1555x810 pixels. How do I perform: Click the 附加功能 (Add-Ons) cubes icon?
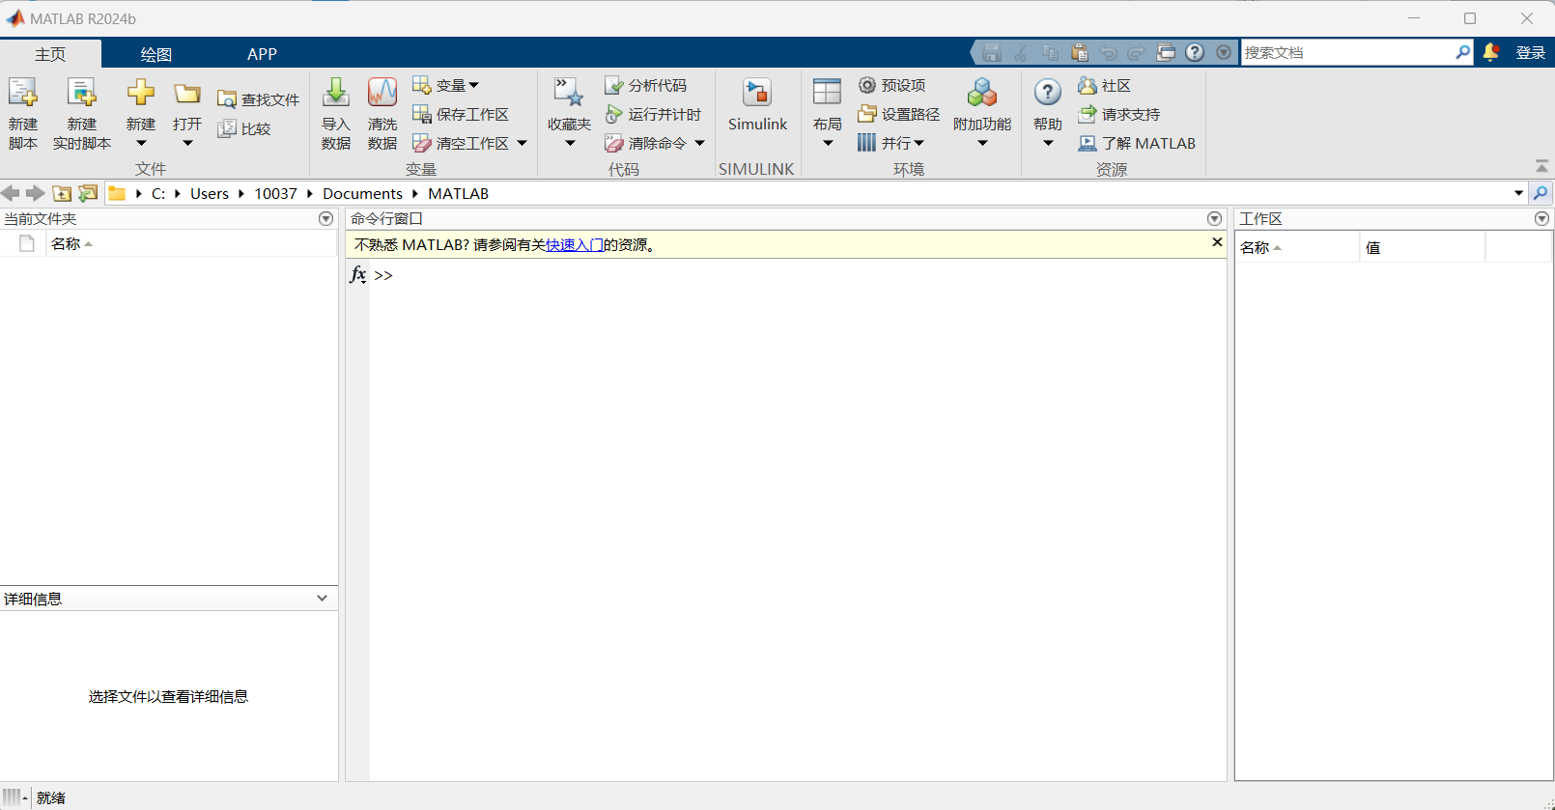[x=981, y=93]
